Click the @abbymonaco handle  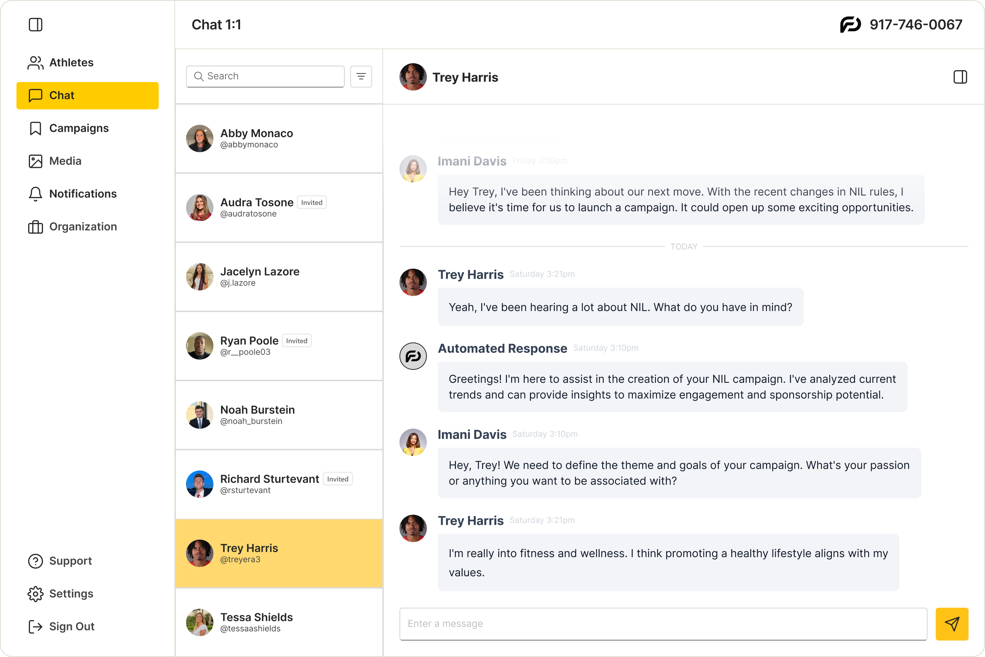tap(249, 145)
